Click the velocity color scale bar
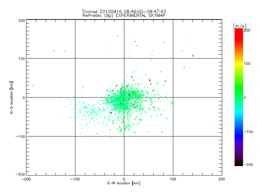Viewport: 261px width, 195px height. (239, 97)
